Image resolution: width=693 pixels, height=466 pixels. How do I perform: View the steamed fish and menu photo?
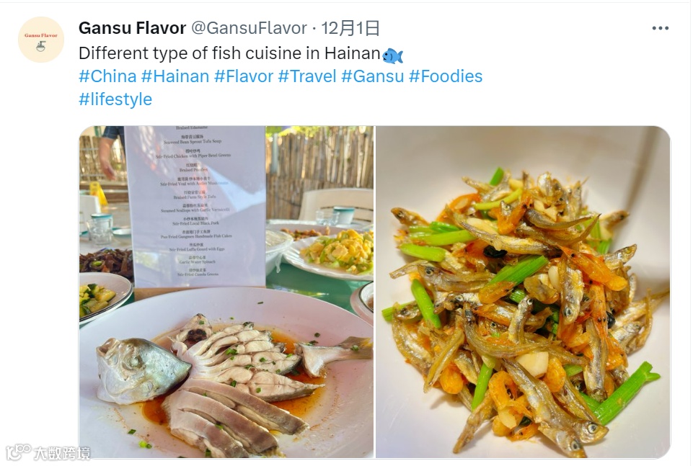226,292
